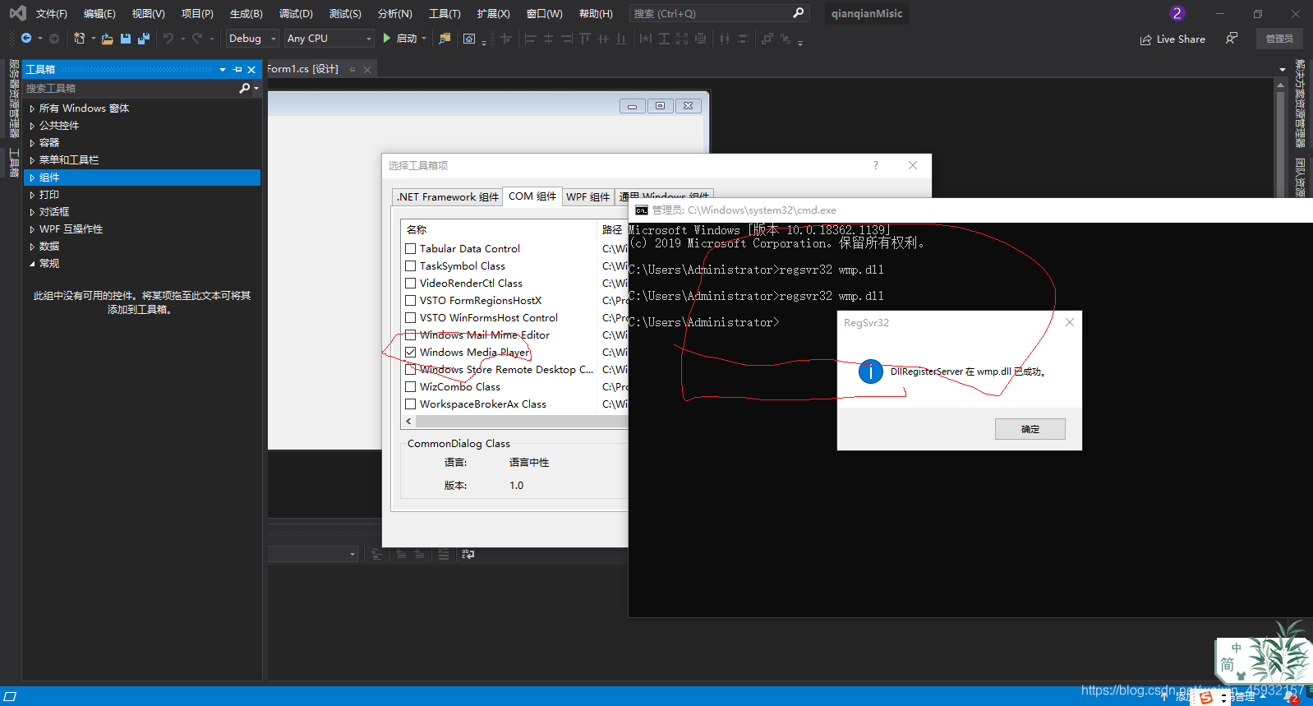This screenshot has height=706, width=1313.
Task: Check the Tabular Data Control checkbox
Action: (410, 248)
